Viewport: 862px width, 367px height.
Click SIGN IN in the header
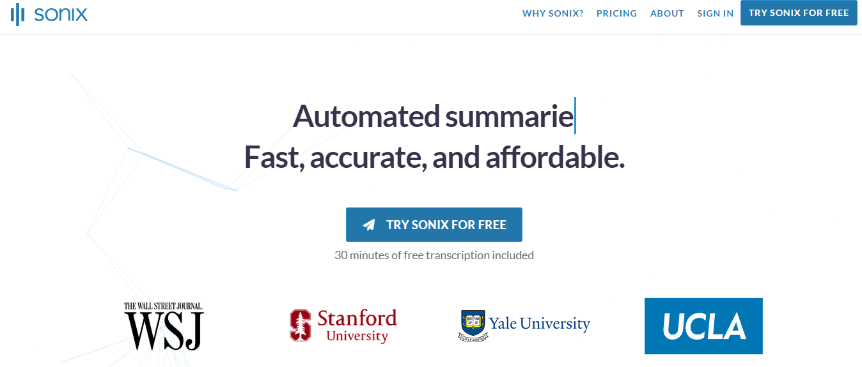(716, 13)
